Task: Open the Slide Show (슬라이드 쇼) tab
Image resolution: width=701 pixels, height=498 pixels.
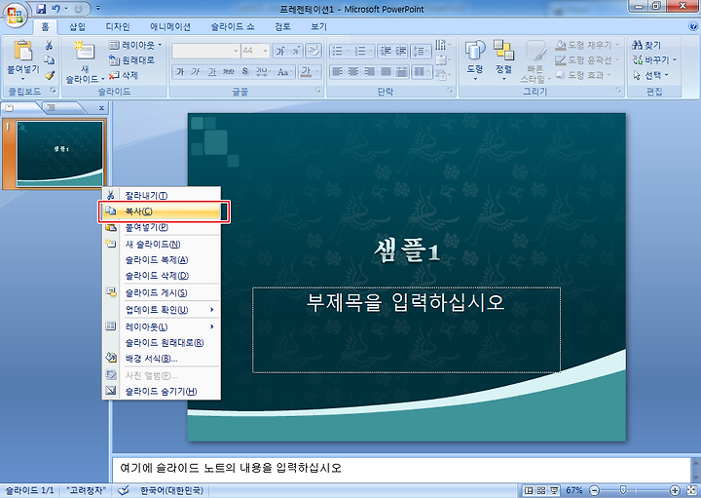Action: pos(233,27)
